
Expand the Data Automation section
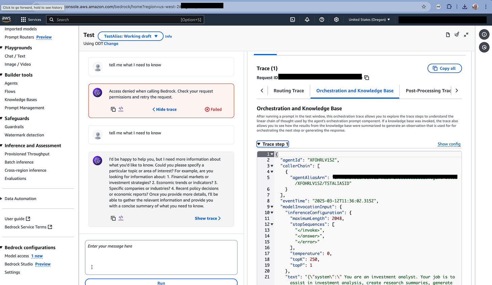click(2, 199)
